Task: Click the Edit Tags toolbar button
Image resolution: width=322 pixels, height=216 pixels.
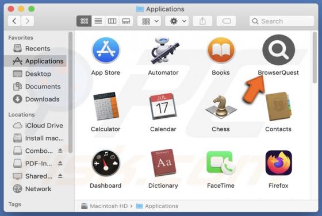Action: click(x=226, y=21)
